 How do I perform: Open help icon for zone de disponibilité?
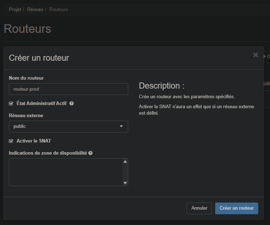coord(90,153)
